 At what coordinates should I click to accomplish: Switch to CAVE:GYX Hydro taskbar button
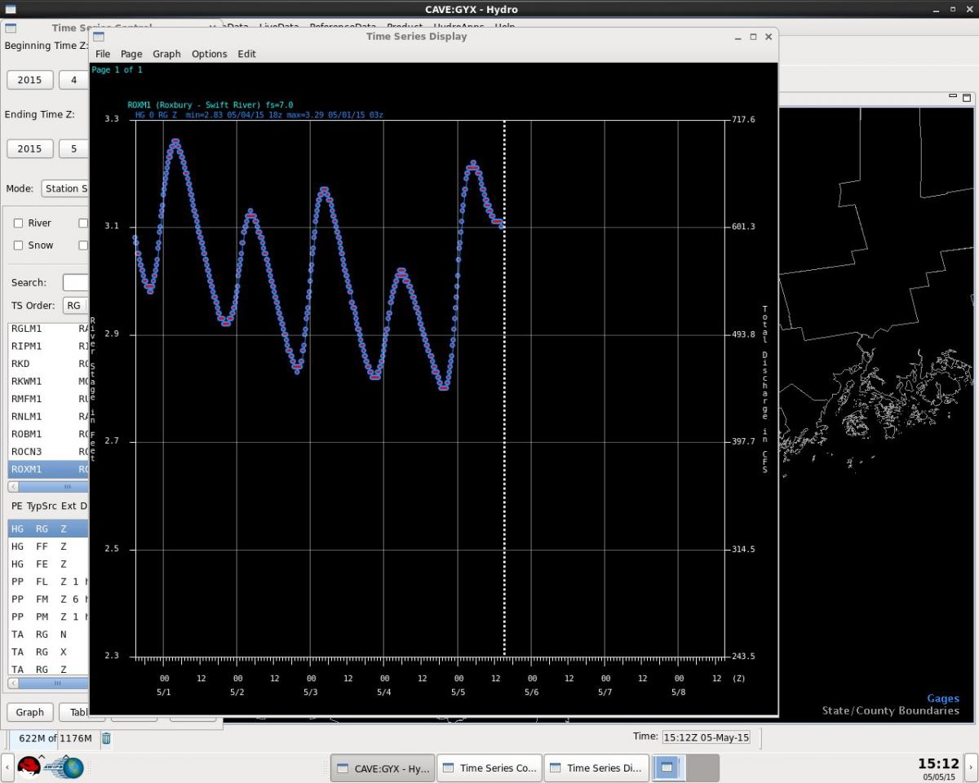pyautogui.click(x=382, y=768)
